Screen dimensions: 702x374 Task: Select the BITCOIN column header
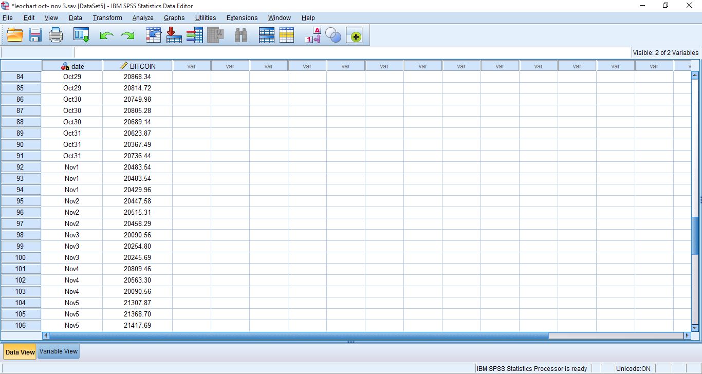pyautogui.click(x=137, y=66)
